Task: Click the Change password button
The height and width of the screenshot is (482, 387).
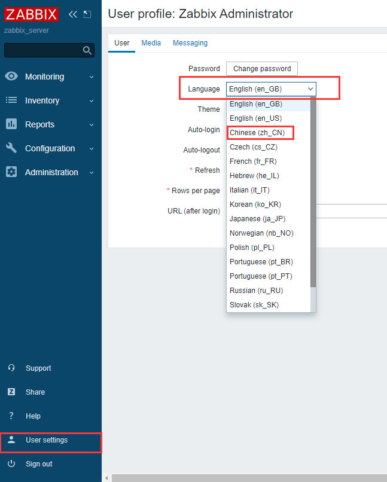Action: click(x=262, y=69)
